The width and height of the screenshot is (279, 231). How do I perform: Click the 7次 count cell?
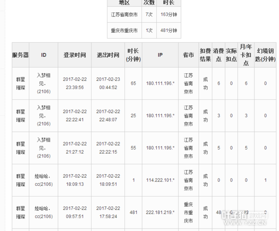[x=149, y=14]
